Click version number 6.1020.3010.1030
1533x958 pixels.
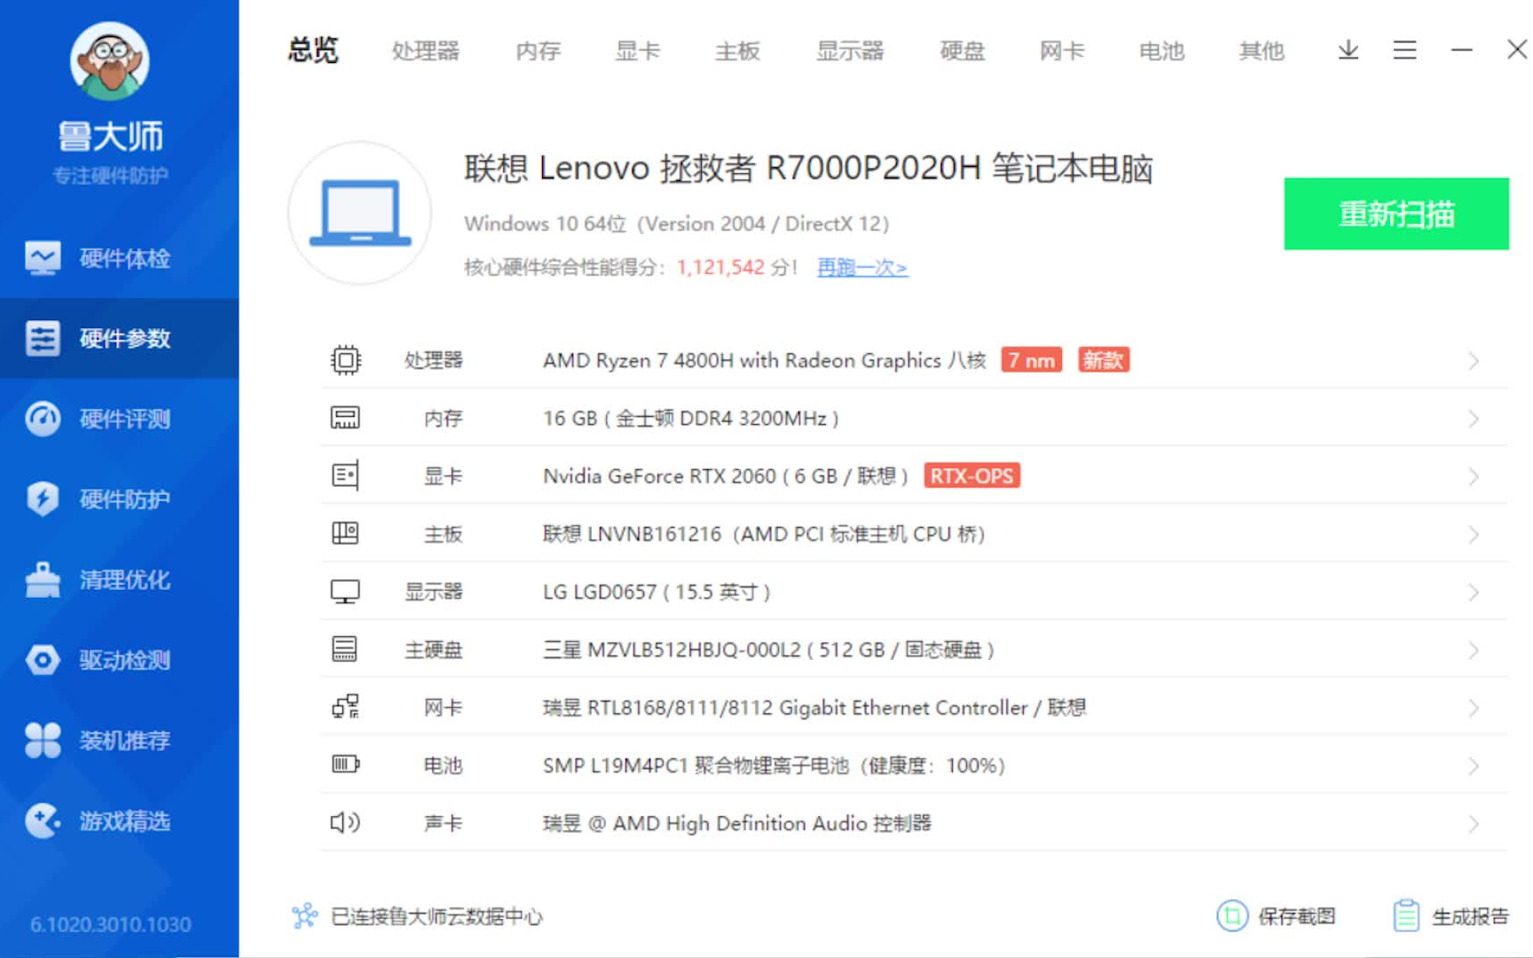tap(111, 924)
